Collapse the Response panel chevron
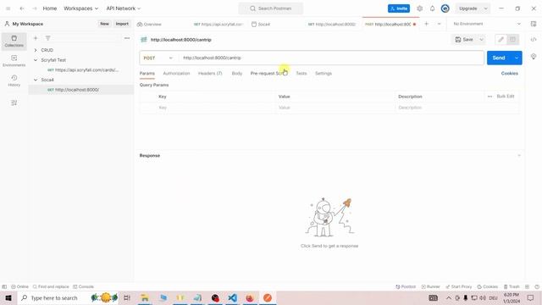The width and height of the screenshot is (542, 305). click(519, 156)
